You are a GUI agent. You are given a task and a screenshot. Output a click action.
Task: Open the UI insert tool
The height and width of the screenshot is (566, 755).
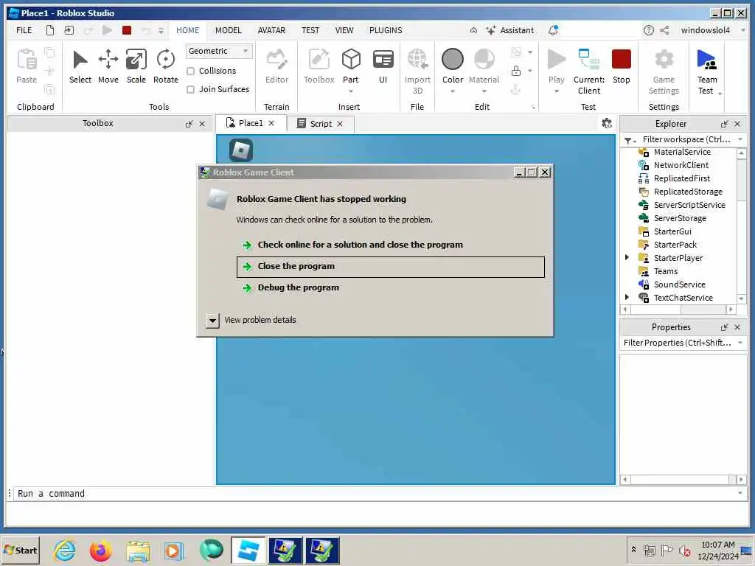(383, 66)
